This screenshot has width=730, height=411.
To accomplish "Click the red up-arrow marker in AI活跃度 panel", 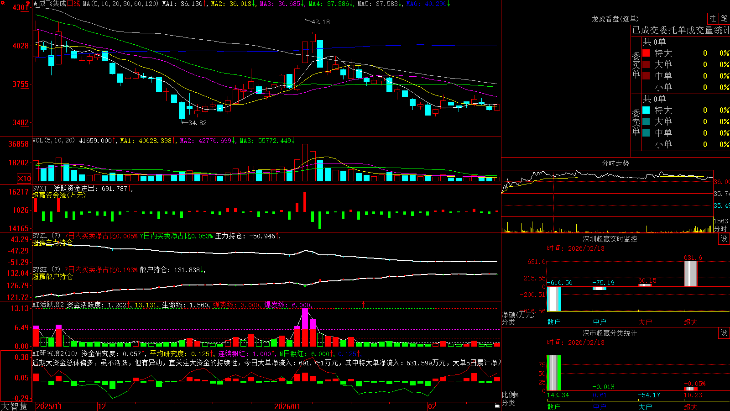I will (364, 304).
